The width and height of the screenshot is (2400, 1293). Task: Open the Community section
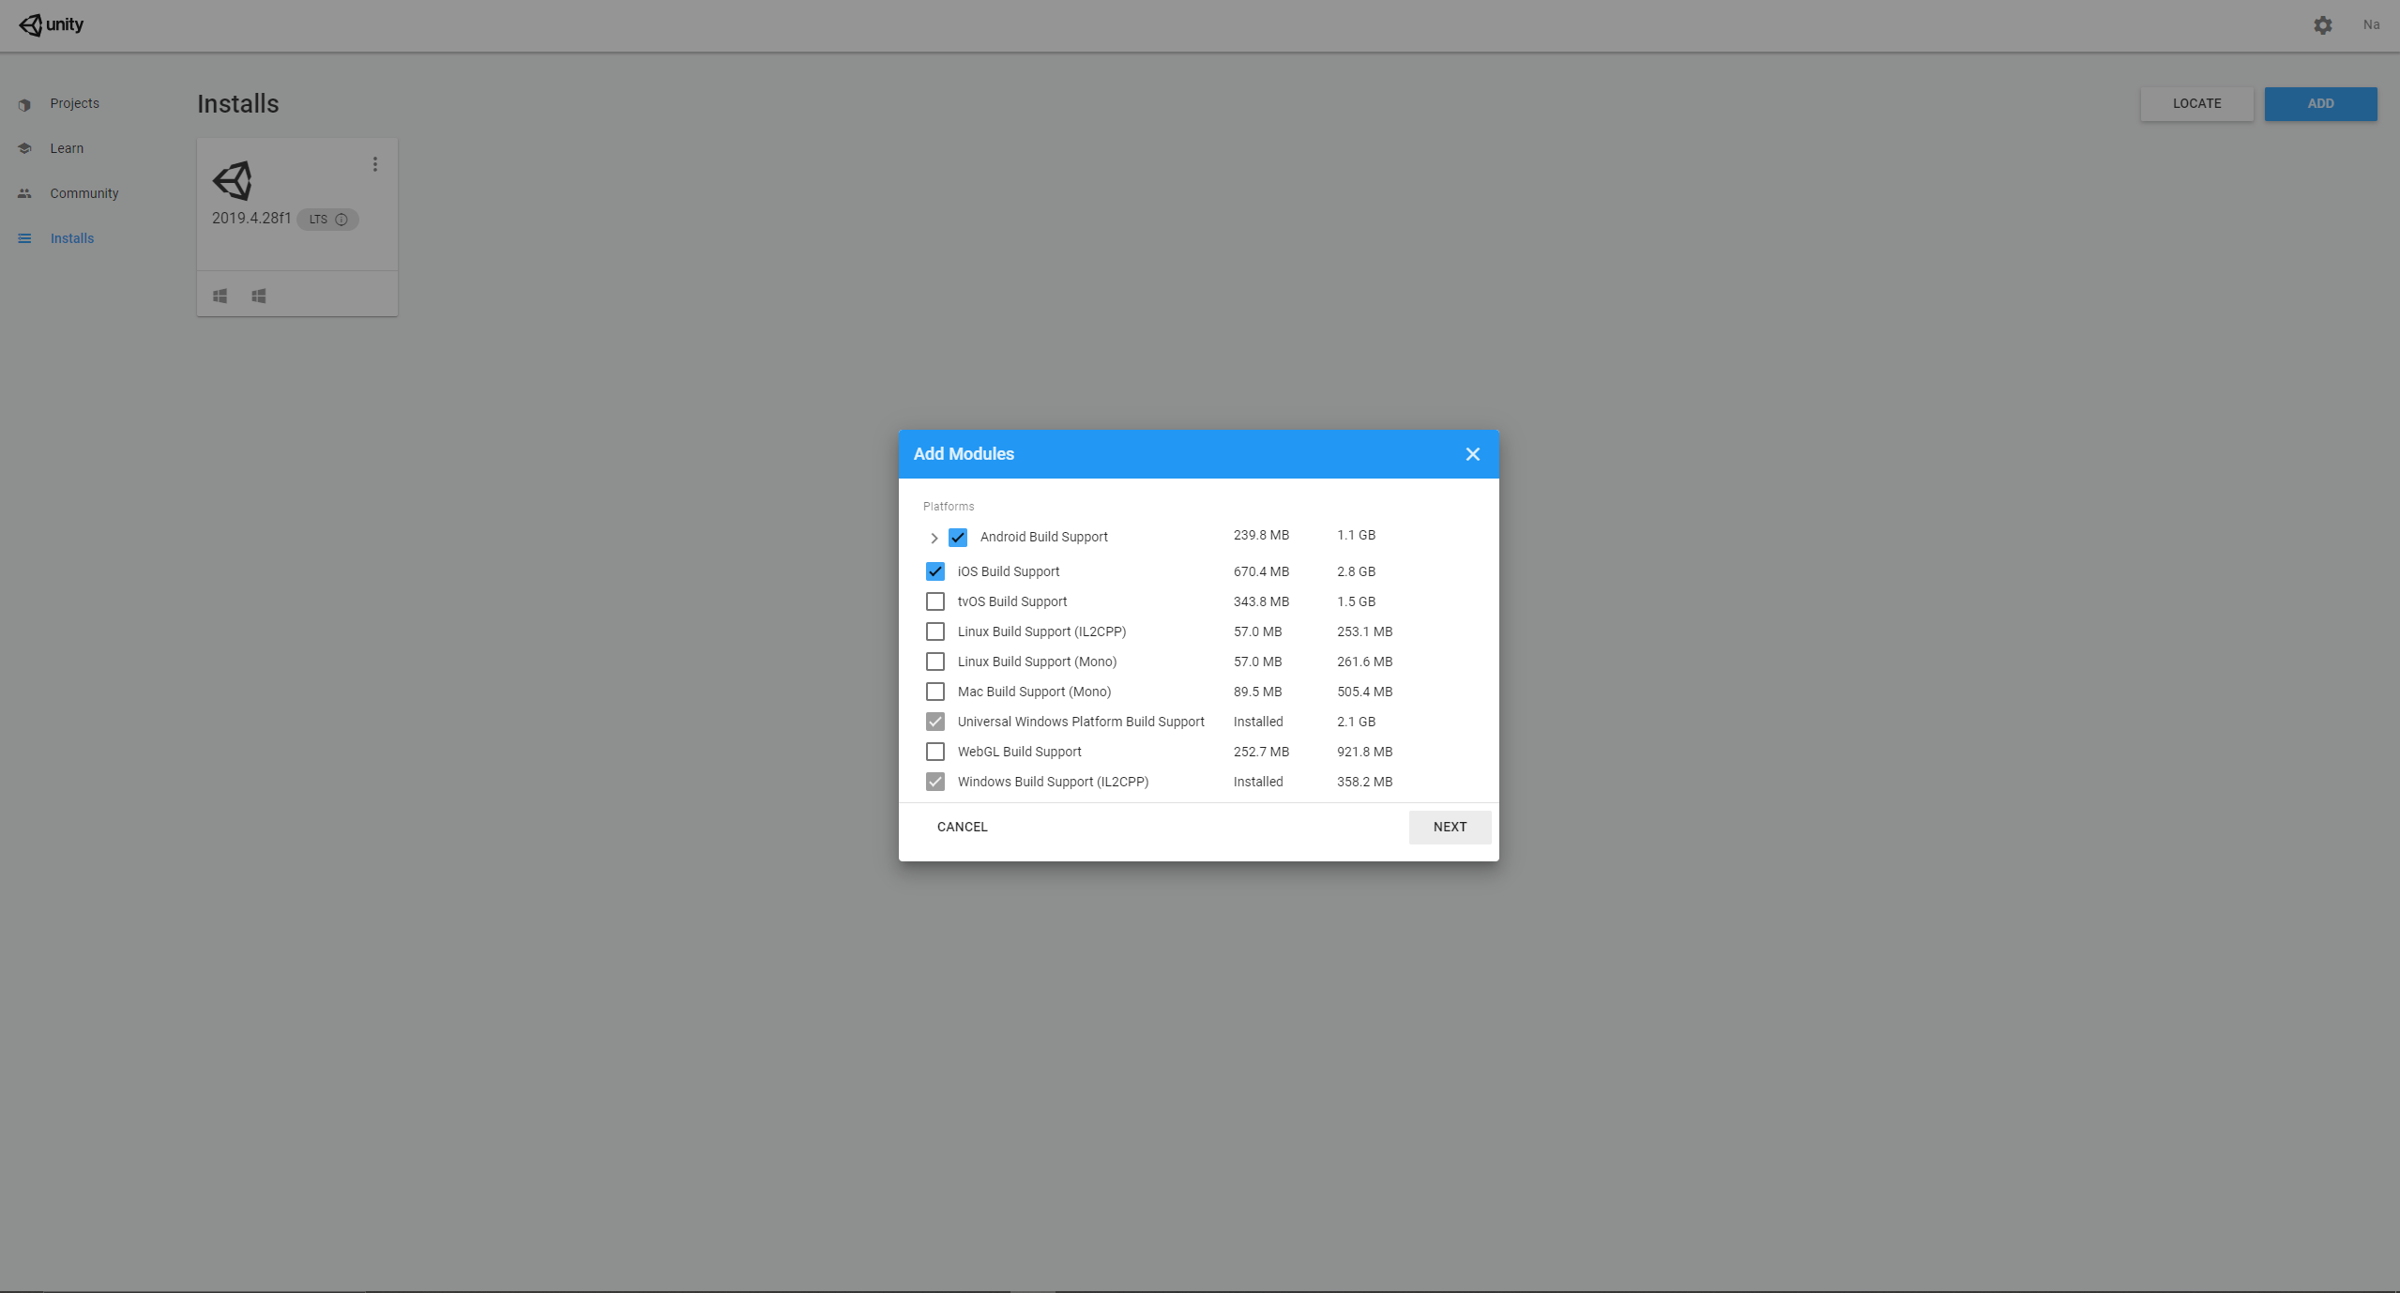(84, 193)
